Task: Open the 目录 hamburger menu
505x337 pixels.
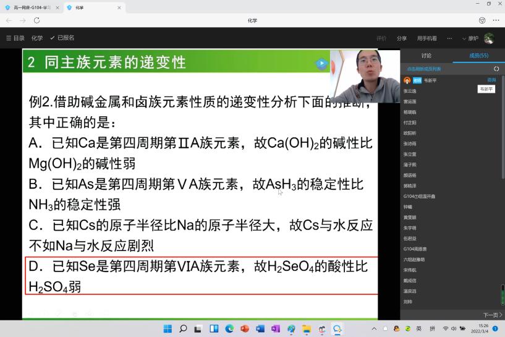Action: (x=15, y=38)
